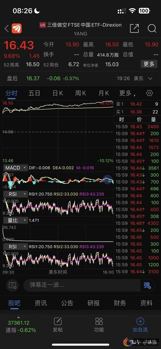The width and height of the screenshot is (161, 349).
Task: Tap the share icon at top
Action: [134, 28]
